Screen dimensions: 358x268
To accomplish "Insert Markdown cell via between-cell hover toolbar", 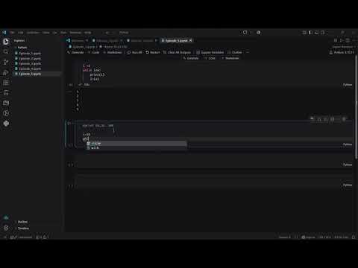I will (x=230, y=58).
